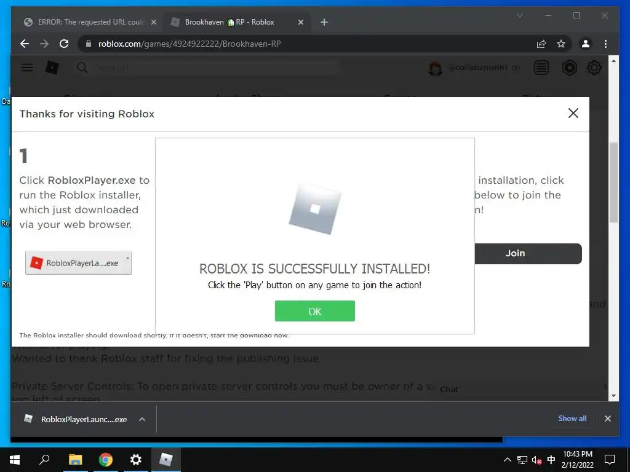The width and height of the screenshot is (630, 472).
Task: Close the Brookhaven RP tab
Action: (300, 22)
